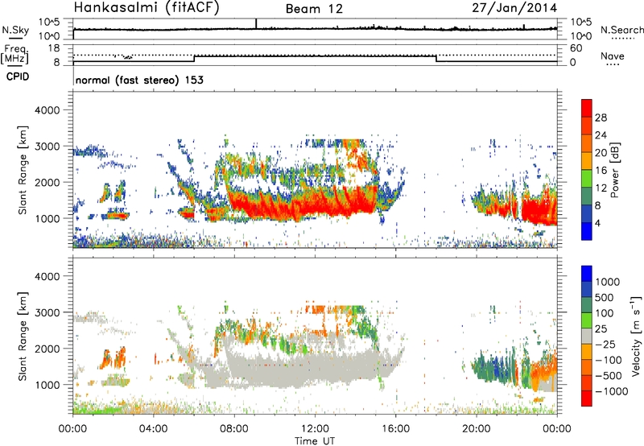
Task: Click 'Slant Range [km]' label of velocity panel
Action: tap(23, 336)
